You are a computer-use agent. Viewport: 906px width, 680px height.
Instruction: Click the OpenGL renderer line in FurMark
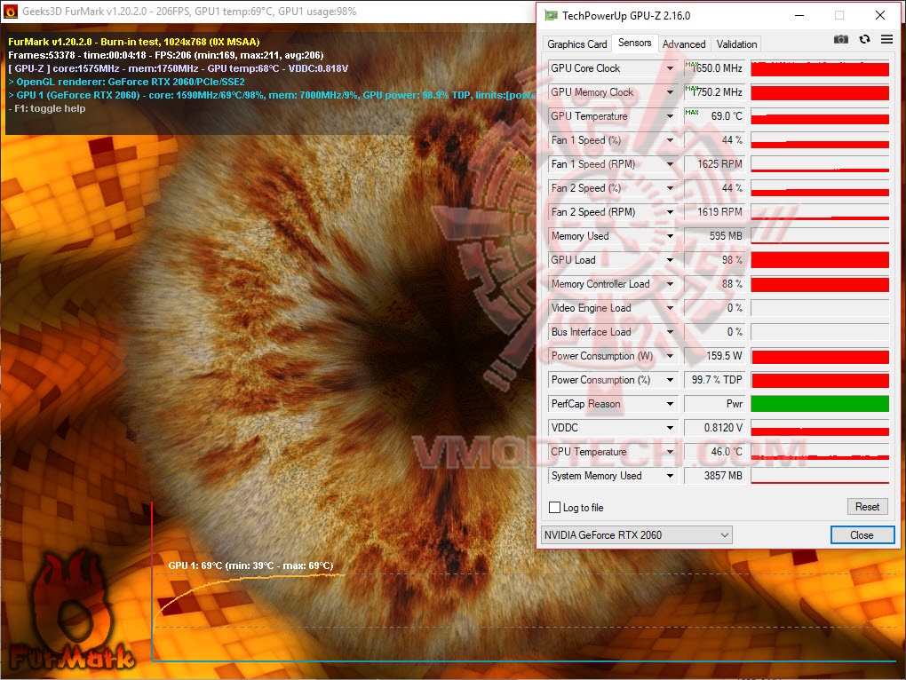click(x=126, y=82)
